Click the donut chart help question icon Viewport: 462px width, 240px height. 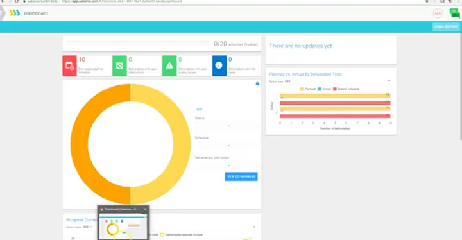coord(257,83)
